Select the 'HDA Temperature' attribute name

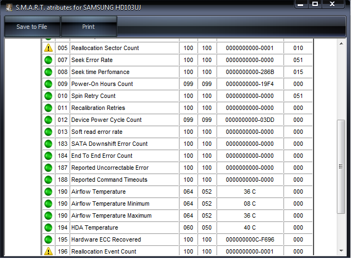(x=95, y=227)
